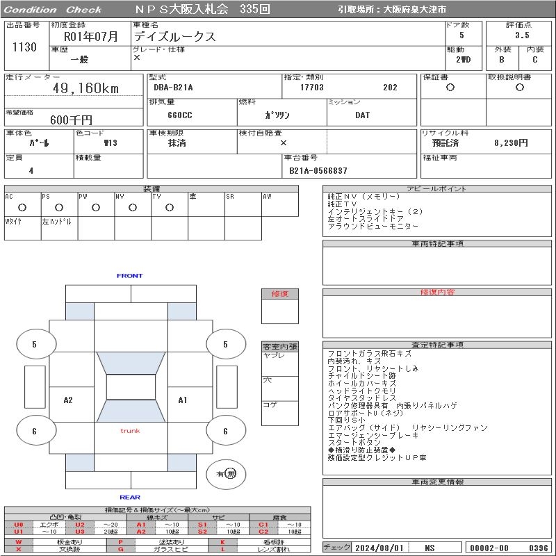Click the first registration date R01年07月
556x556 pixels.
click(x=91, y=36)
